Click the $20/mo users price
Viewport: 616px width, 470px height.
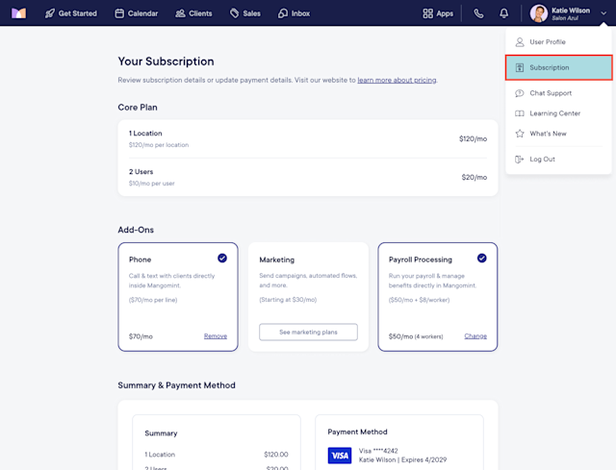(x=475, y=177)
